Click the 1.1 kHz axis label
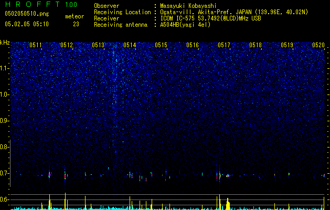330x210 pixels. [x=5, y=68]
